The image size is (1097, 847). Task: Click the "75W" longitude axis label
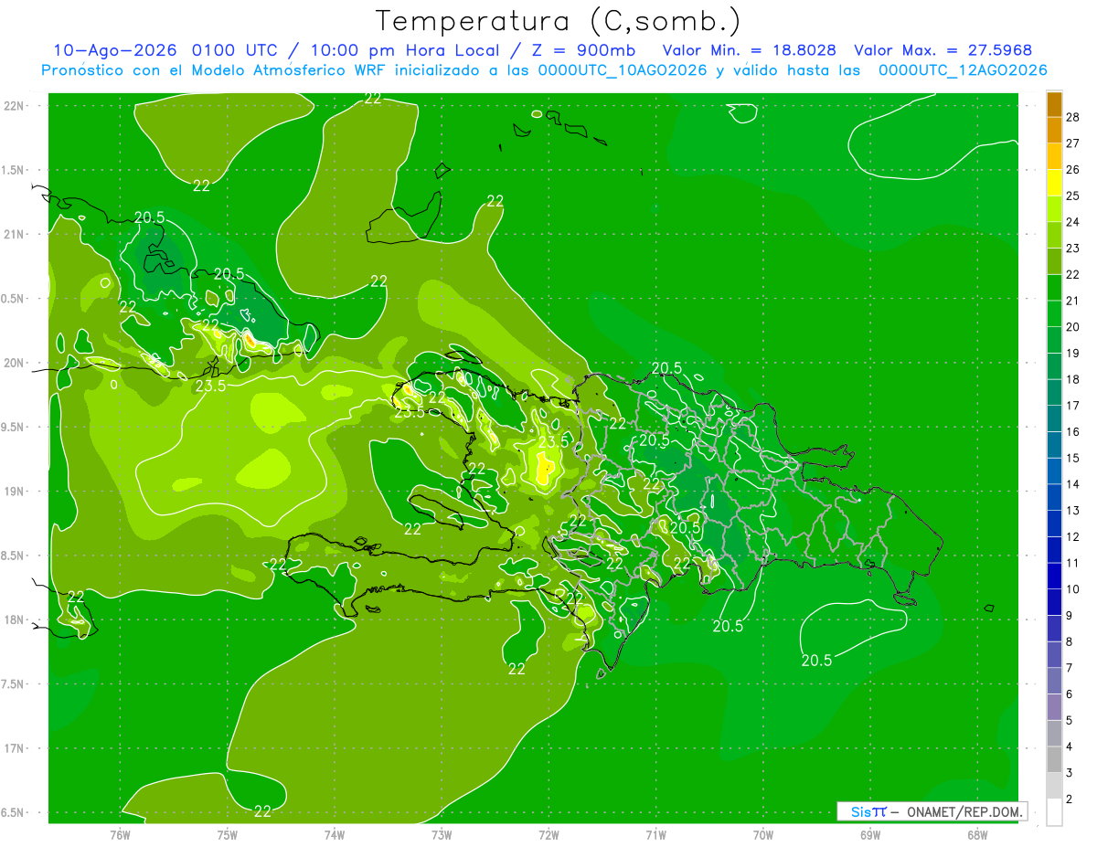coord(227,835)
